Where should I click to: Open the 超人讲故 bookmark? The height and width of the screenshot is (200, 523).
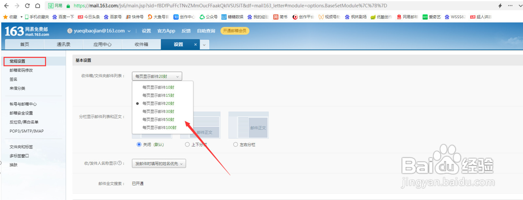481,17
